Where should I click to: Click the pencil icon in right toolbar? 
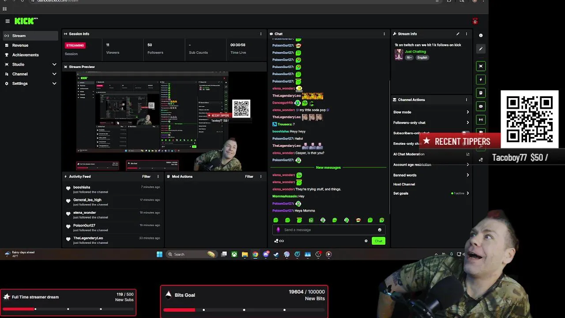(x=481, y=49)
